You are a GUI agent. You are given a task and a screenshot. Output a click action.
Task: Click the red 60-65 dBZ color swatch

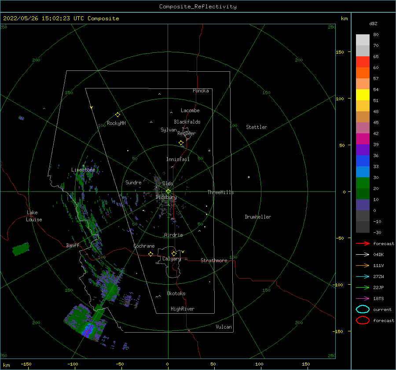363,62
